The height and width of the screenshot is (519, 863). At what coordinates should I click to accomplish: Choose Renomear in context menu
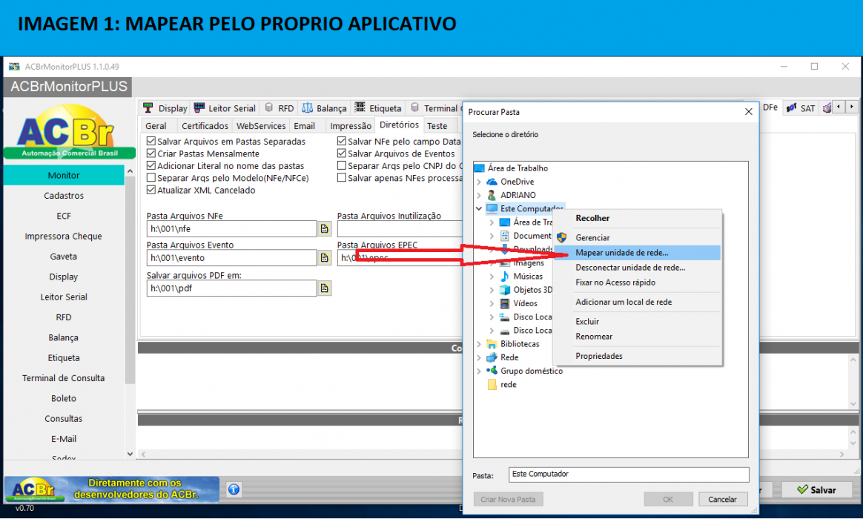pyautogui.click(x=638, y=337)
